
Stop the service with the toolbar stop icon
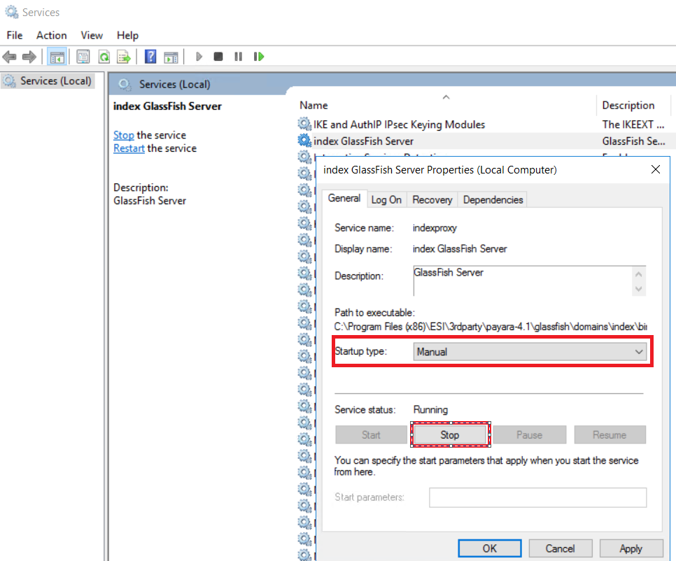click(218, 57)
